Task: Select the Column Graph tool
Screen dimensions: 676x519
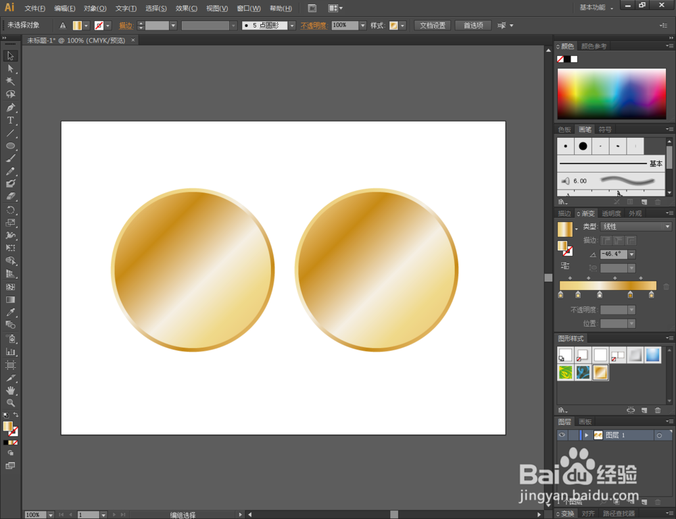Action: 10,352
